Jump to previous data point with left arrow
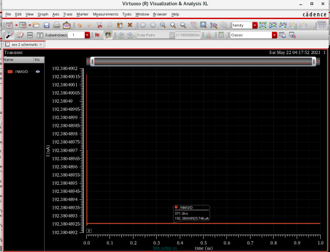This screenshot has width=330, height=252. tap(121, 35)
